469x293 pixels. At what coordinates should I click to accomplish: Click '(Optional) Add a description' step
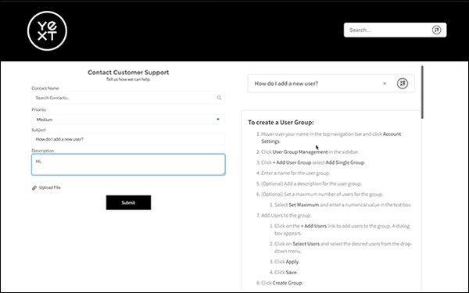point(311,184)
